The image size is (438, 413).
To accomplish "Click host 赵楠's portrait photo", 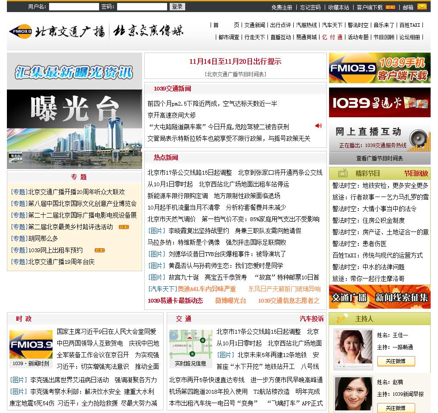I will pos(353,394).
